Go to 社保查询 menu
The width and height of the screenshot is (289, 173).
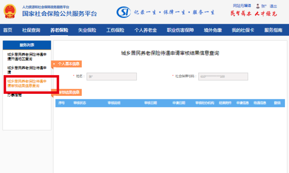[31, 30]
